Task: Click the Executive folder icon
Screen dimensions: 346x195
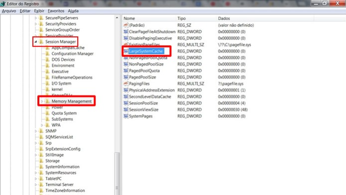Action: pyautogui.click(x=47, y=72)
